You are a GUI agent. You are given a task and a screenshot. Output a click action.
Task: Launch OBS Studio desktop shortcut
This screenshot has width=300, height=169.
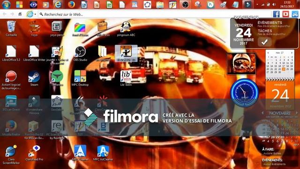coord(80,53)
